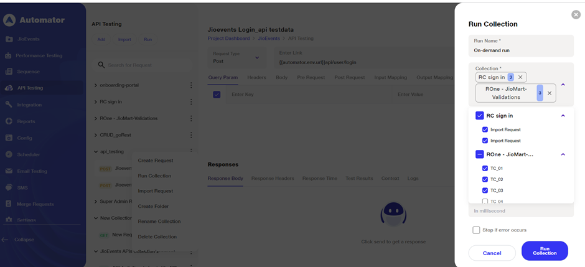This screenshot has height=267, width=585.
Task: Collapse the sidebar with arrow icon
Action: pos(5,240)
